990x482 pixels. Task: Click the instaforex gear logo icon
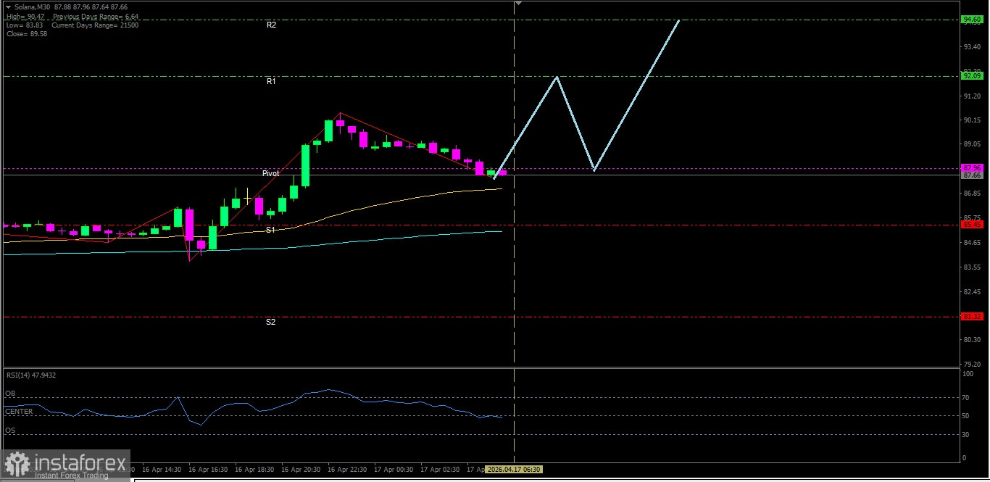[x=17, y=465]
